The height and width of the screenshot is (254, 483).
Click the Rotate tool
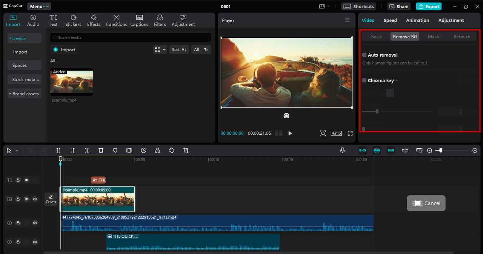pyautogui.click(x=172, y=150)
